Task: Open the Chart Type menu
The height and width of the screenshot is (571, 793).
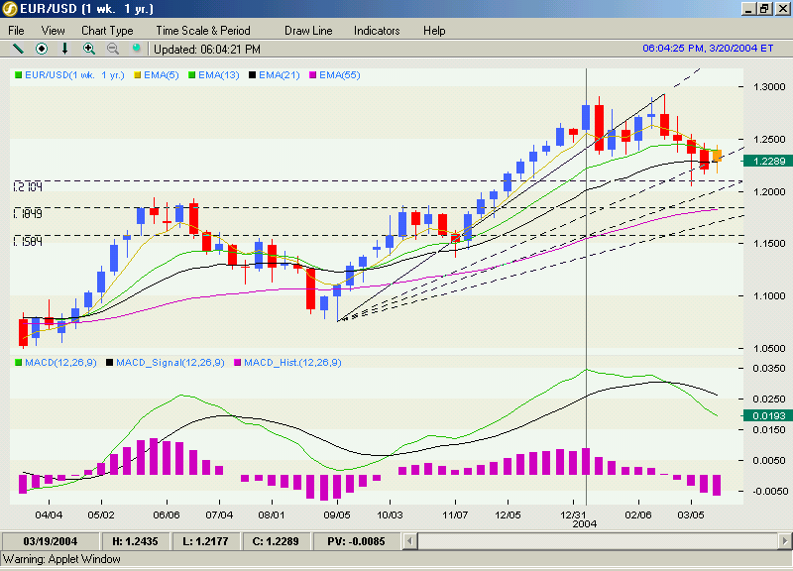Action: coord(107,31)
